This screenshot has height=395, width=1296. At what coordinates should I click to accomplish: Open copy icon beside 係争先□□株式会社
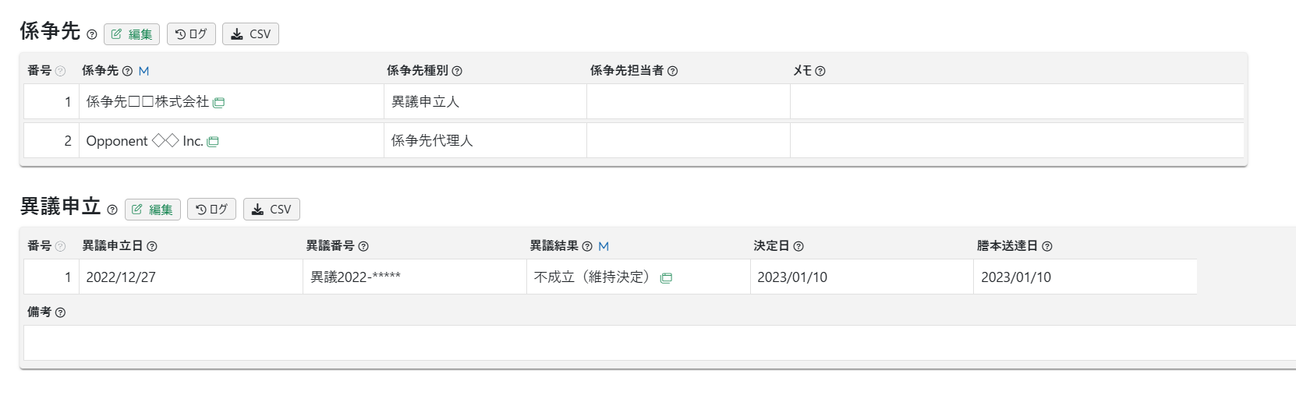click(x=219, y=102)
